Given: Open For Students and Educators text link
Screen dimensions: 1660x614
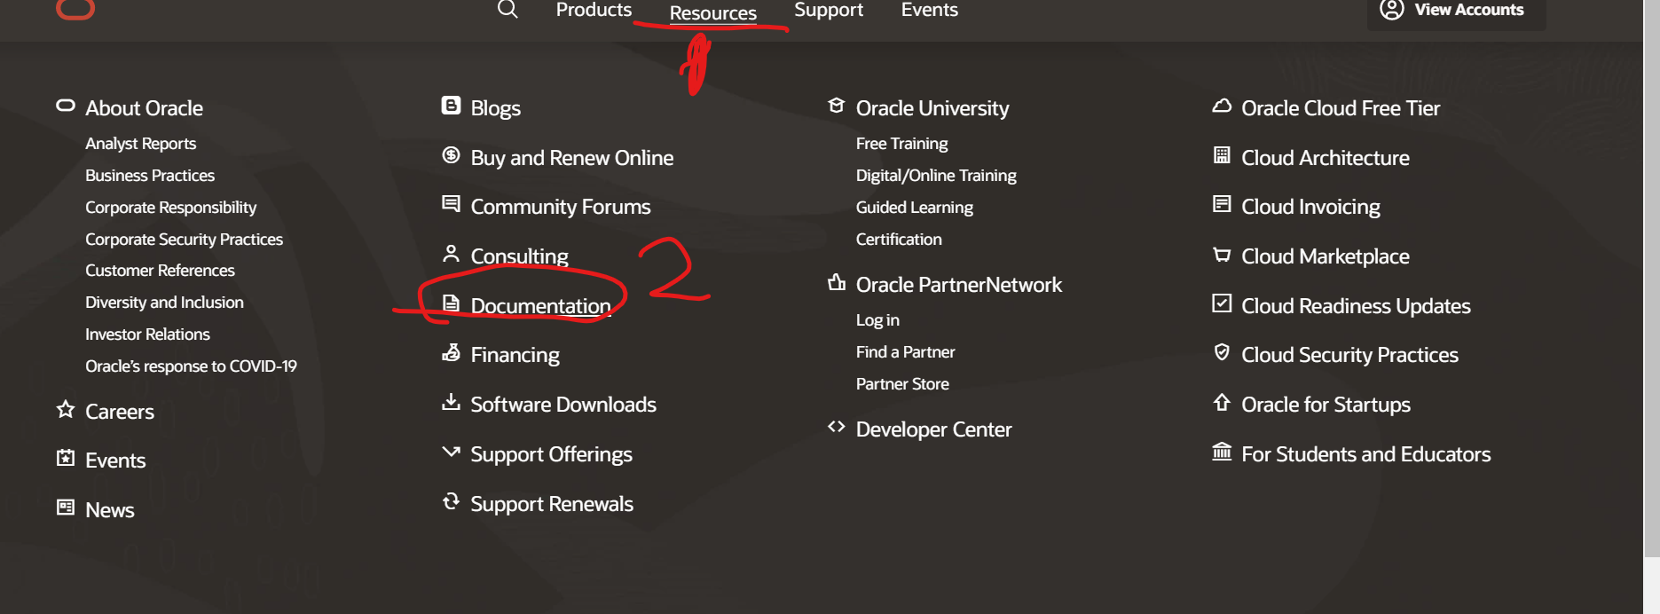Looking at the screenshot, I should (x=1365, y=454).
